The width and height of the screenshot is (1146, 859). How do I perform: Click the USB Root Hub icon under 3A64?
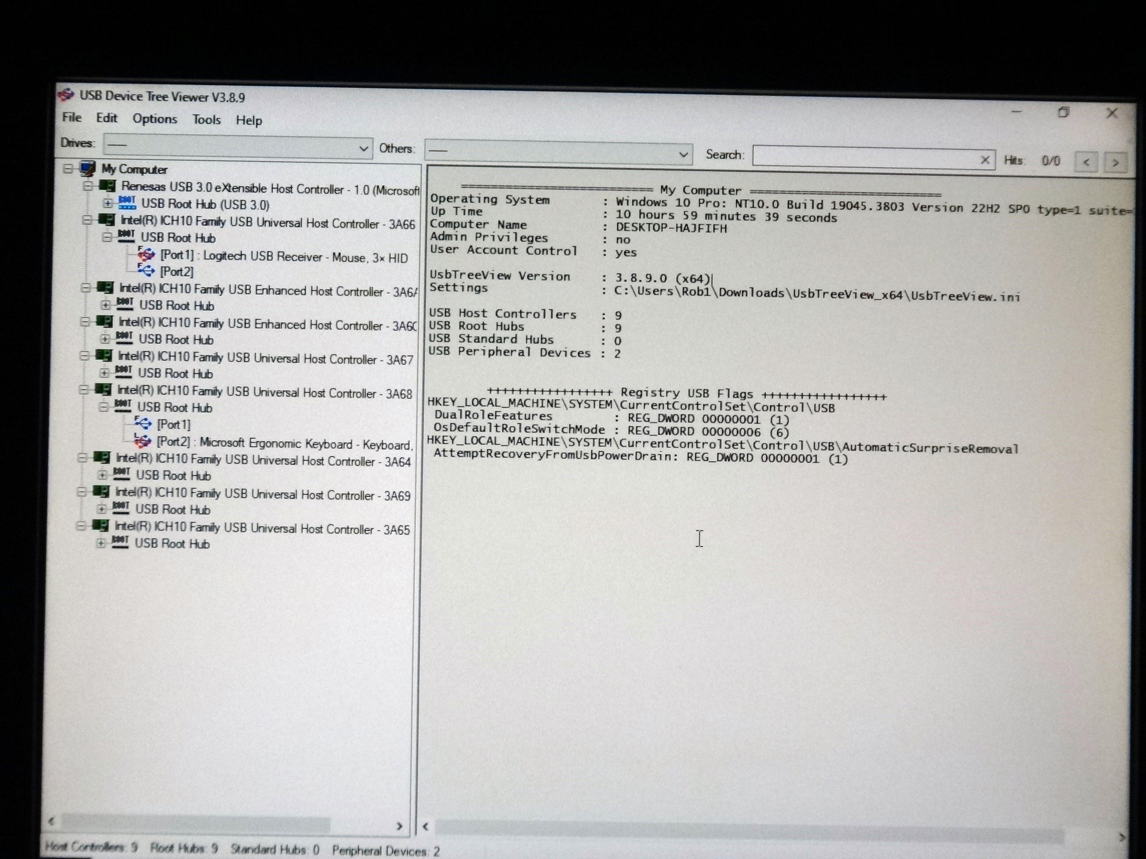pos(121,474)
